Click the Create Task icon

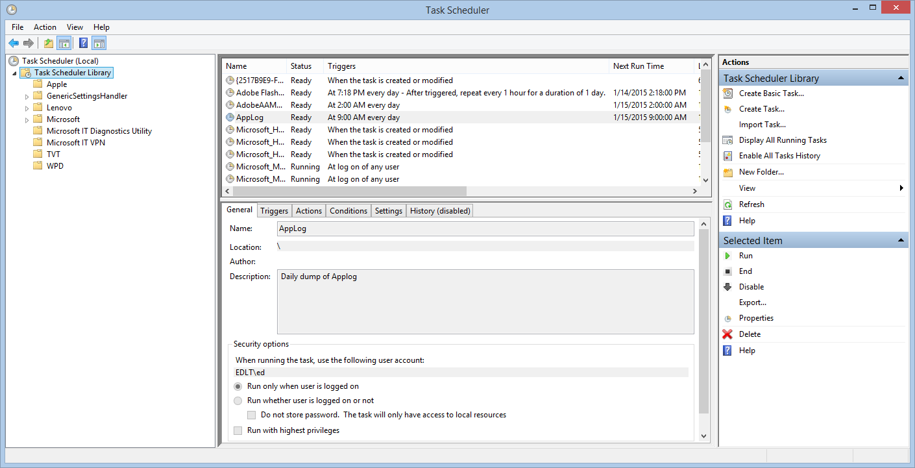pos(727,109)
